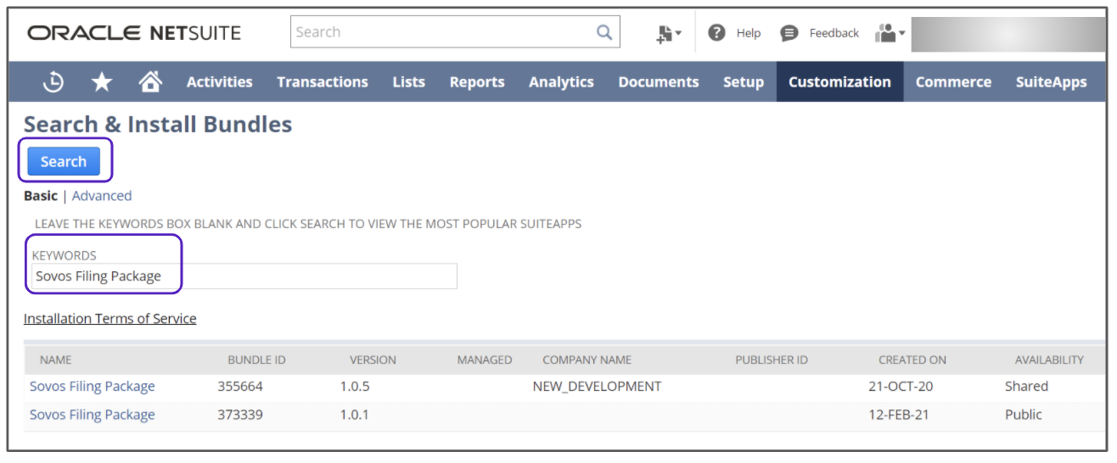Screen dimensions: 1117x463
Task: Click the VERSION column header
Action: coord(373,360)
